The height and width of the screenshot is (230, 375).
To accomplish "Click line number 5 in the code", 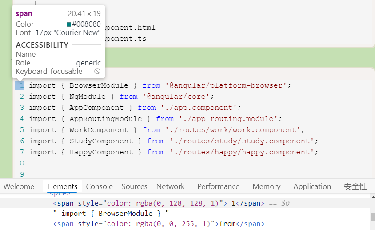I will pyautogui.click(x=22, y=130).
